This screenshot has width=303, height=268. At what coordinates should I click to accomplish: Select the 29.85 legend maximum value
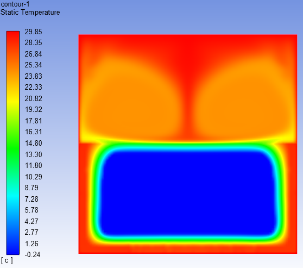click(x=33, y=32)
